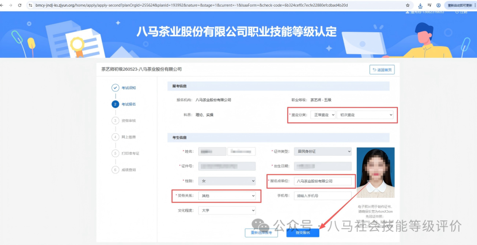The image size is (477, 245).
Task: Open the 劳务关系 dropdown showing 其他
Action: 227,196
